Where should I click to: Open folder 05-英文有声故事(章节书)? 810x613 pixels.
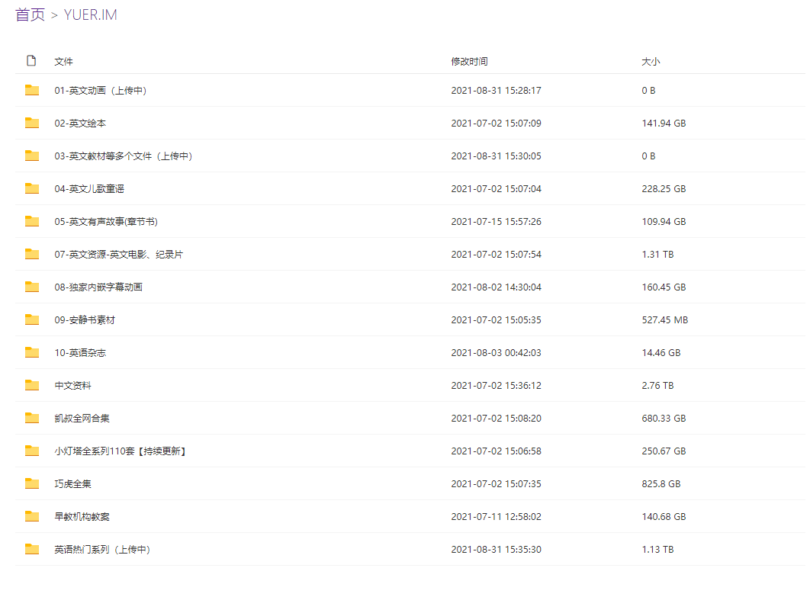(106, 222)
